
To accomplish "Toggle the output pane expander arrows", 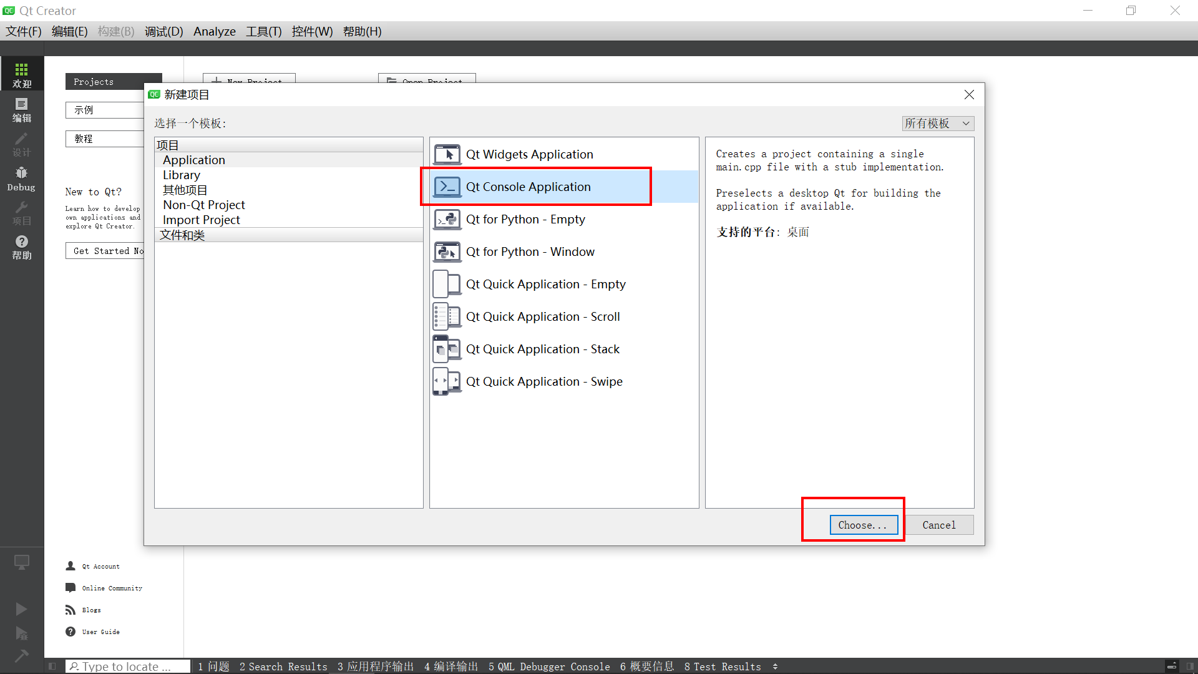I will [x=775, y=667].
